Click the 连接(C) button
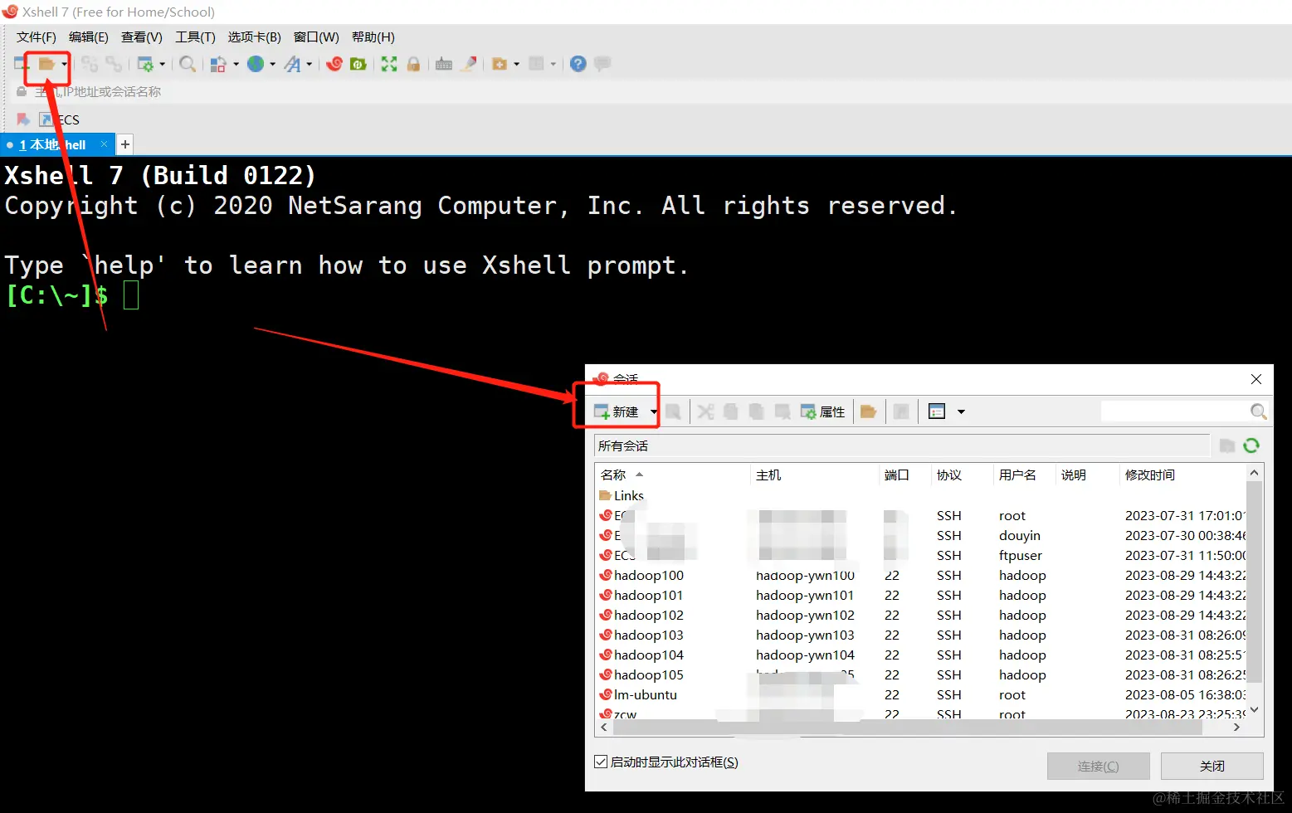Image resolution: width=1292 pixels, height=813 pixels. coord(1099,766)
